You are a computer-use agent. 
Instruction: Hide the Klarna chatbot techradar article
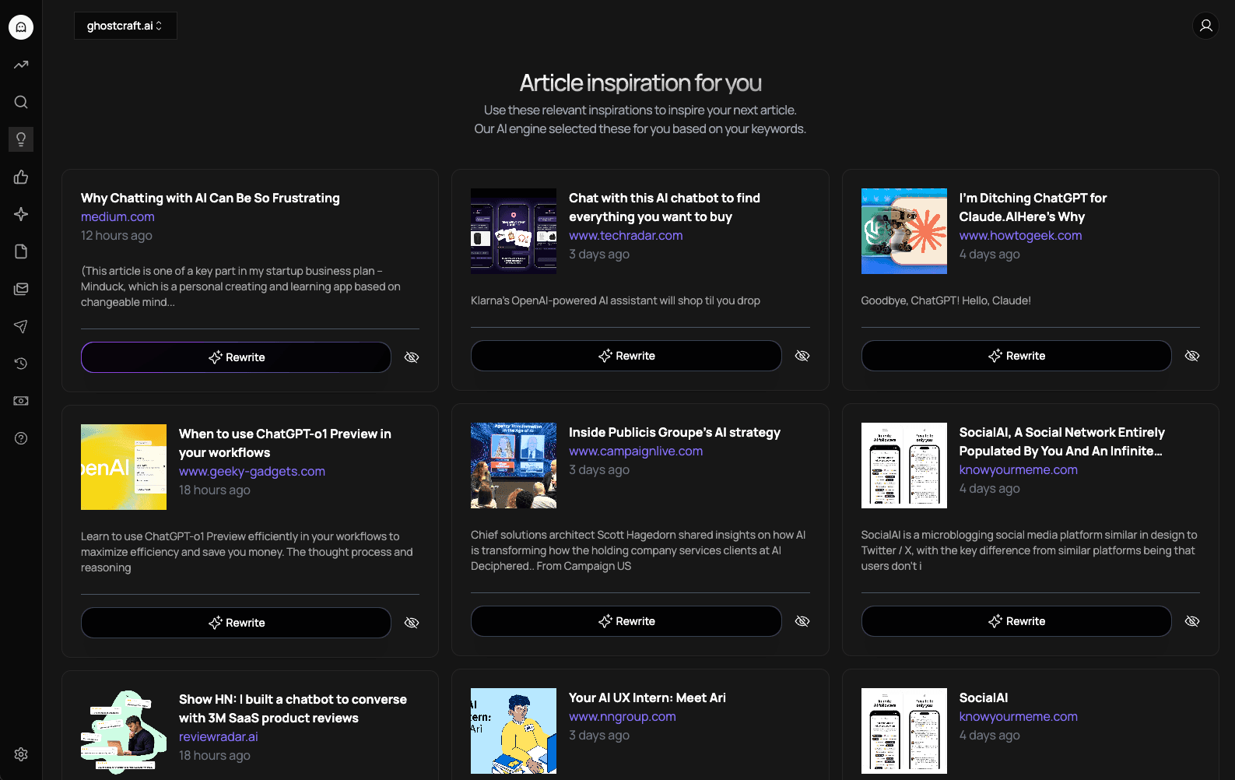[802, 356]
